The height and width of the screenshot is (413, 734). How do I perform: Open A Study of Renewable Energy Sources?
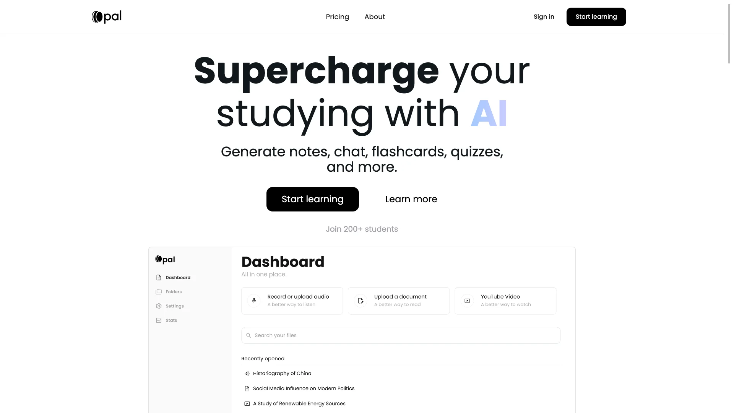299,403
